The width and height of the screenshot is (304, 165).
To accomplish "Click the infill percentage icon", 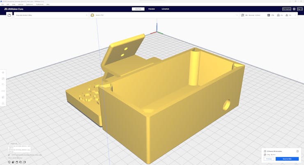I will point(269,15).
